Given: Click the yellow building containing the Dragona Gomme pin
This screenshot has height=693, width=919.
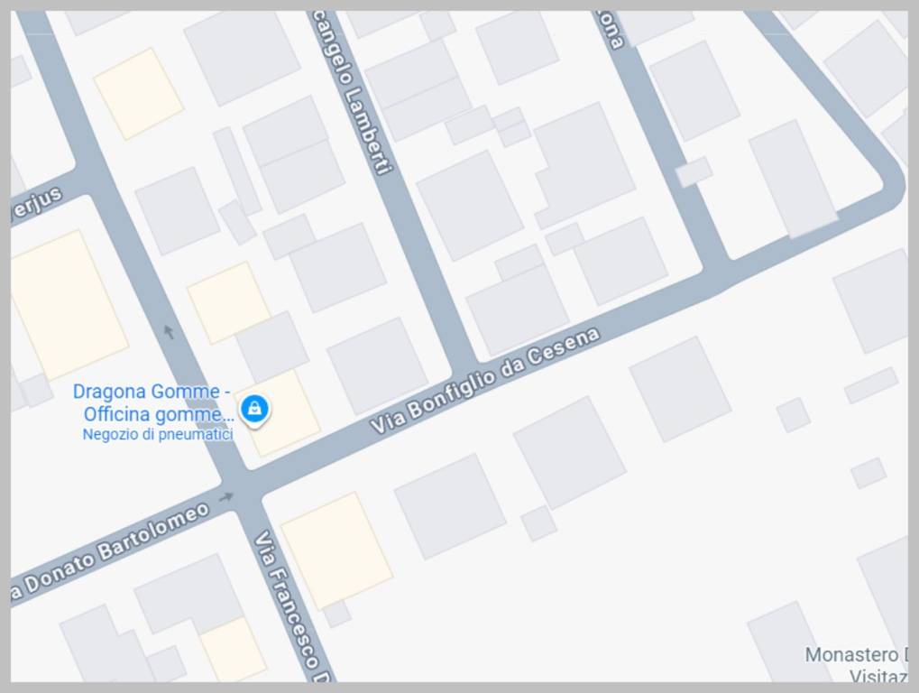Looking at the screenshot, I should point(279,412).
